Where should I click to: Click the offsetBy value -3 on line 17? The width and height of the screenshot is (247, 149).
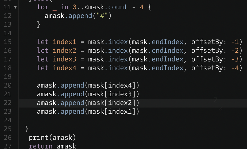pyautogui.click(x=235, y=59)
